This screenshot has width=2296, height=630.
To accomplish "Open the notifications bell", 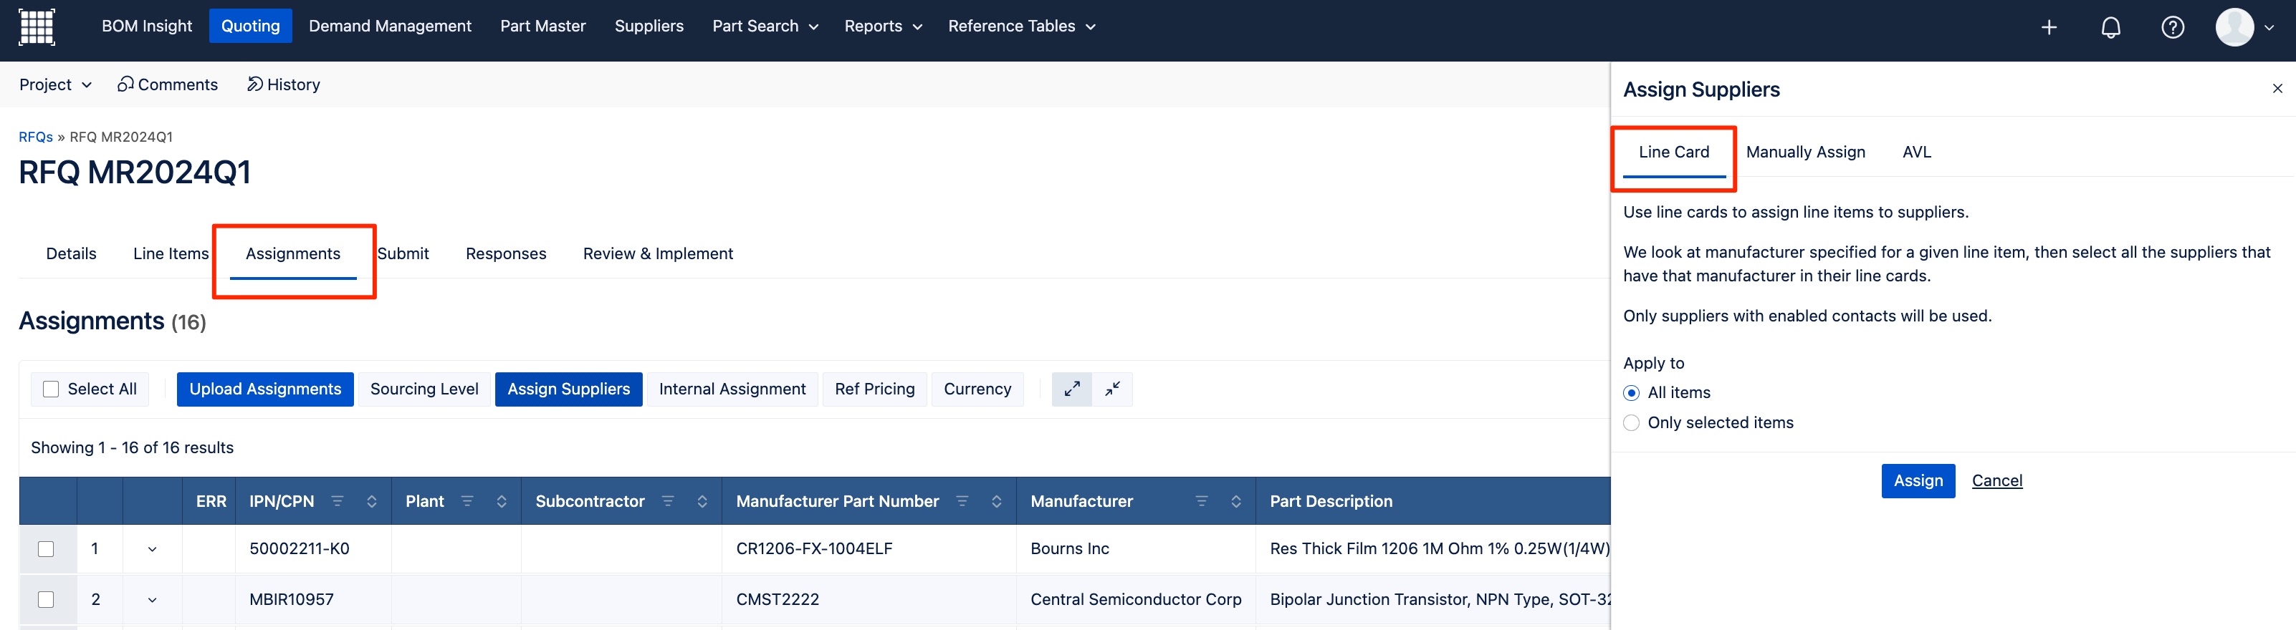I will tap(2110, 28).
